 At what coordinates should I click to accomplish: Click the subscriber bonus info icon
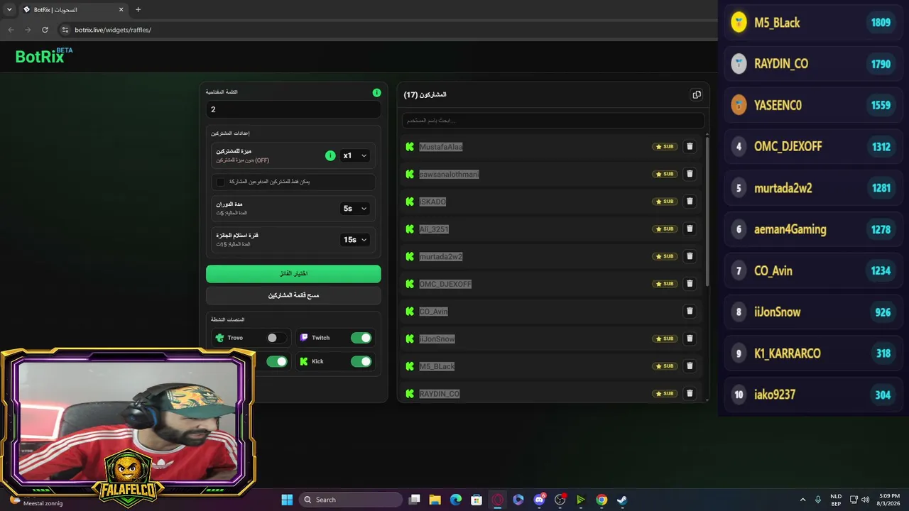pos(330,155)
